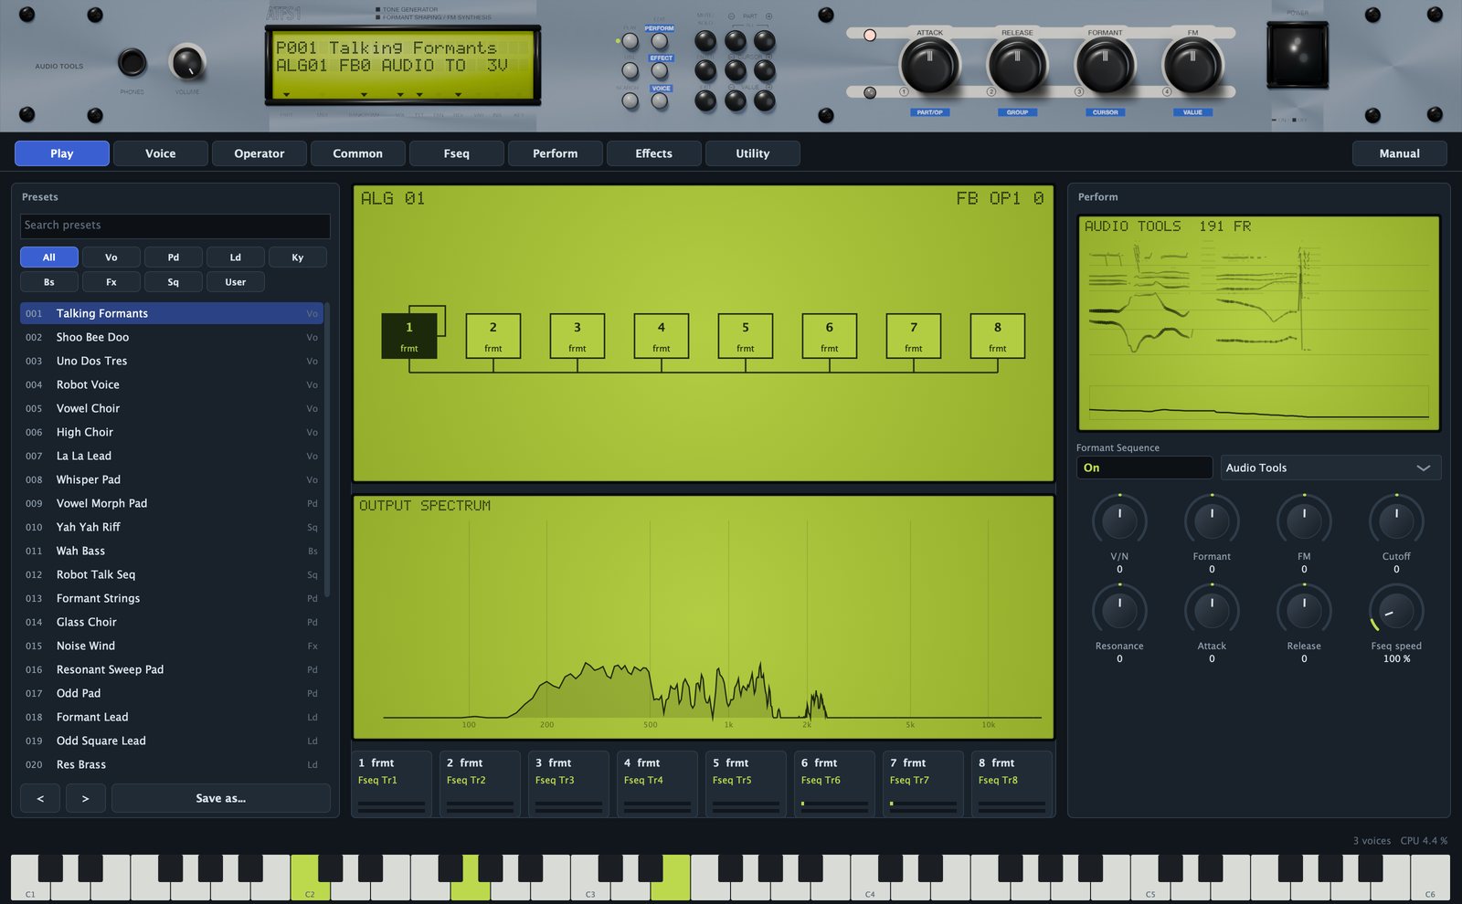Select the Sq preset category filter
Viewport: 1462px width, 904px height.
pos(174,282)
